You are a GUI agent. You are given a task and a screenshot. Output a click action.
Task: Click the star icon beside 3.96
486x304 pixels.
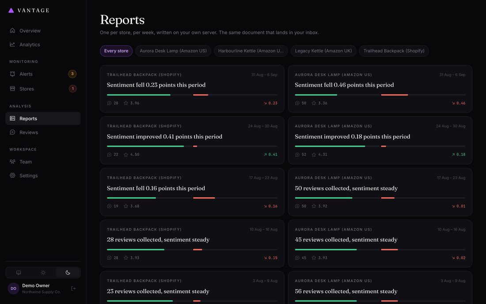pos(126,103)
